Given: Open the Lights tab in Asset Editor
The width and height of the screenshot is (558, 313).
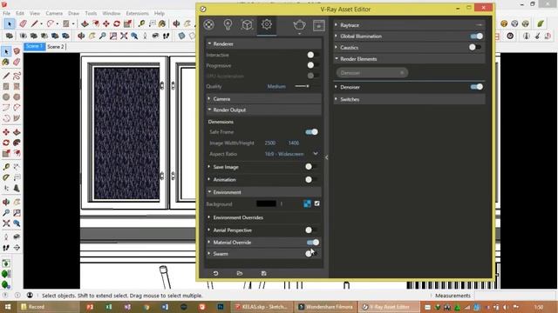Looking at the screenshot, I should [228, 24].
